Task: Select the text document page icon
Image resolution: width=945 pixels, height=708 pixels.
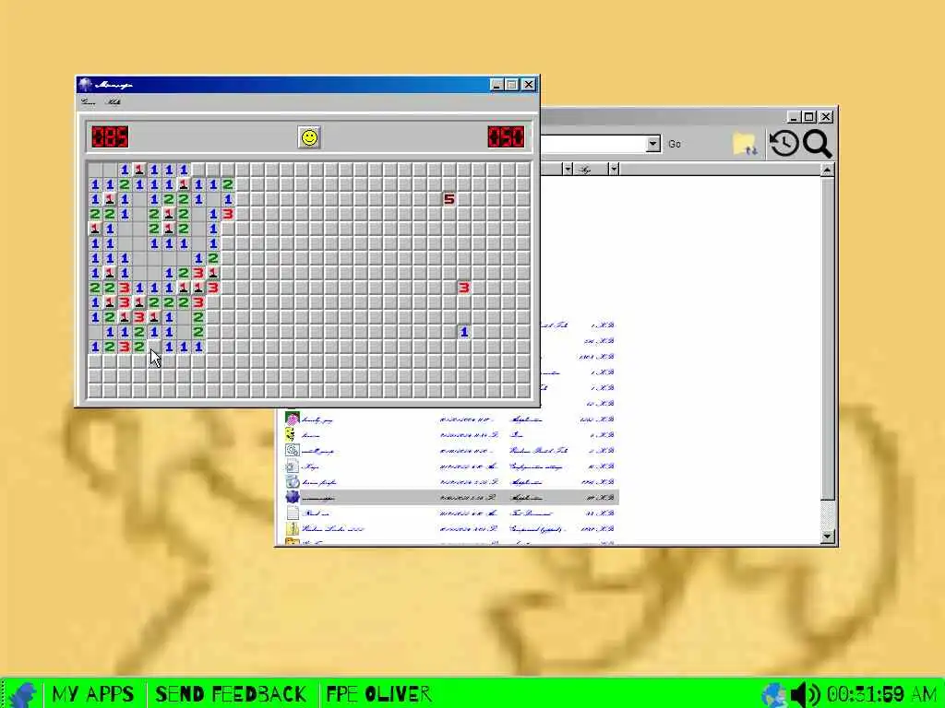Action: [x=293, y=513]
